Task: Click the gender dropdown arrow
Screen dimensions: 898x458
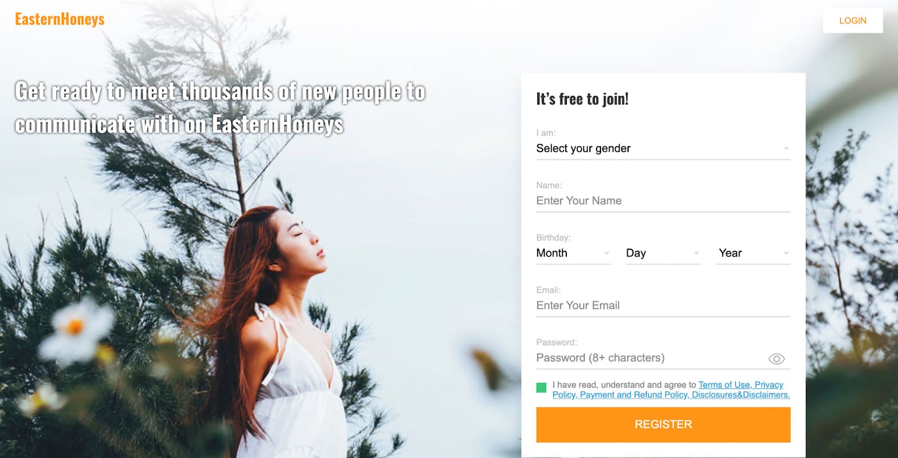Action: 786,149
